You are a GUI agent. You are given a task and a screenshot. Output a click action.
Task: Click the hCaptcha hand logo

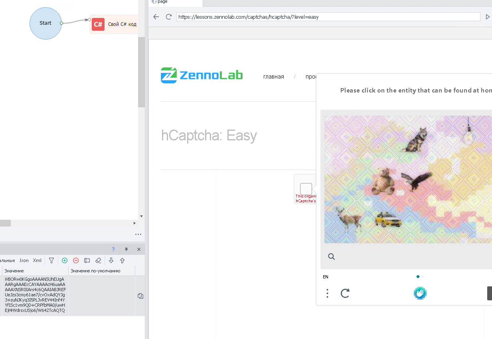coord(420,293)
